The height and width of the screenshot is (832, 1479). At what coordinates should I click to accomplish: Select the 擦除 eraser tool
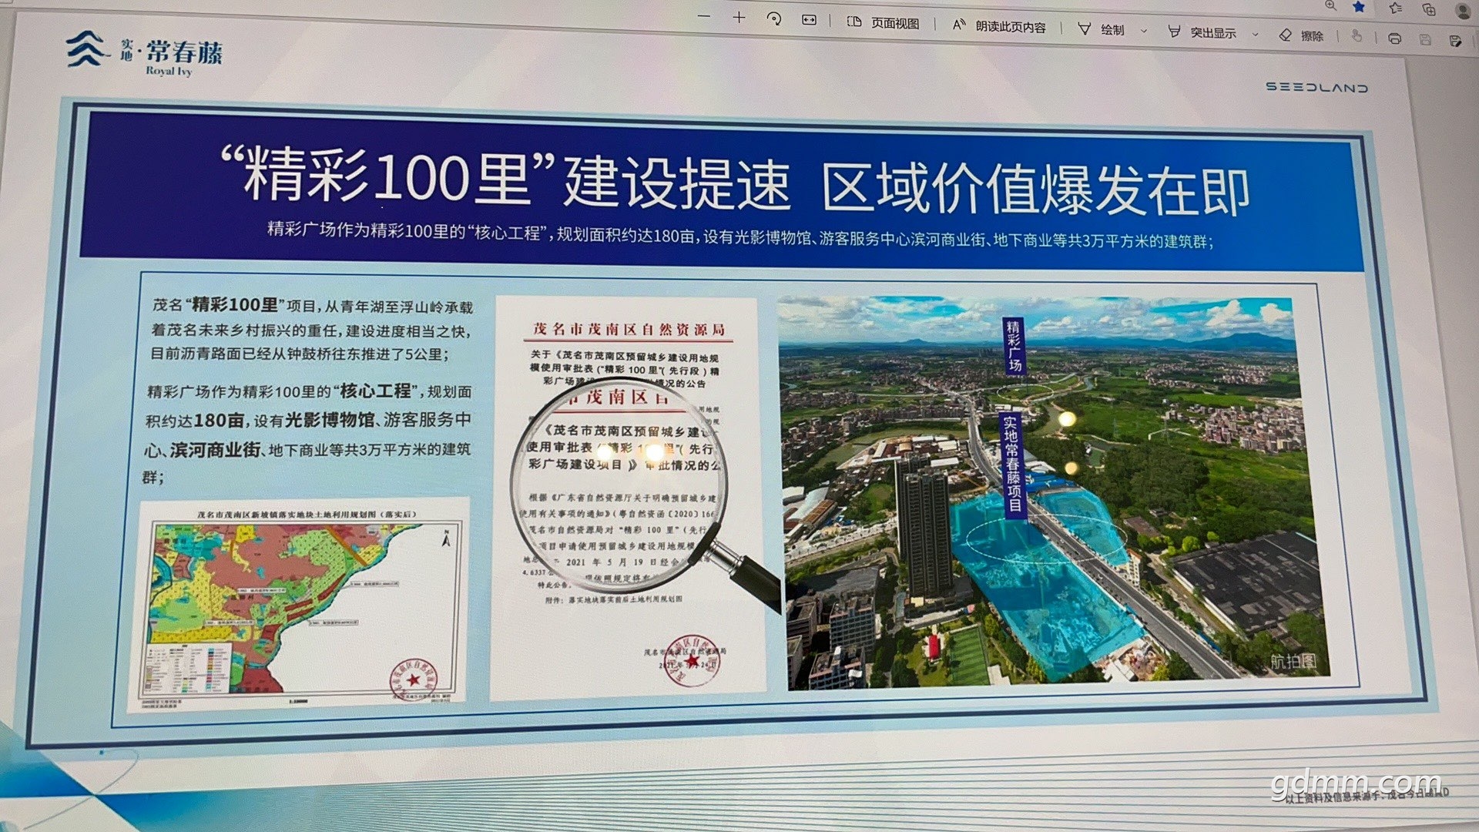(x=1301, y=35)
